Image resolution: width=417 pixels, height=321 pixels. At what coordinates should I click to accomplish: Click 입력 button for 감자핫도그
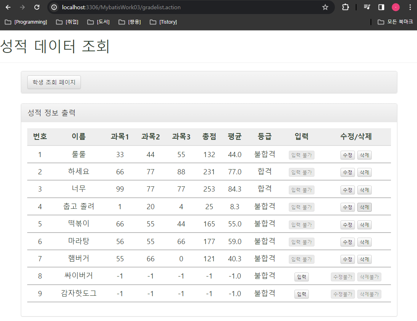(301, 294)
